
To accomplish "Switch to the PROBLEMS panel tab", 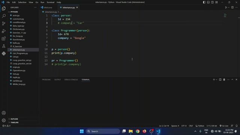I will pos(46,79).
